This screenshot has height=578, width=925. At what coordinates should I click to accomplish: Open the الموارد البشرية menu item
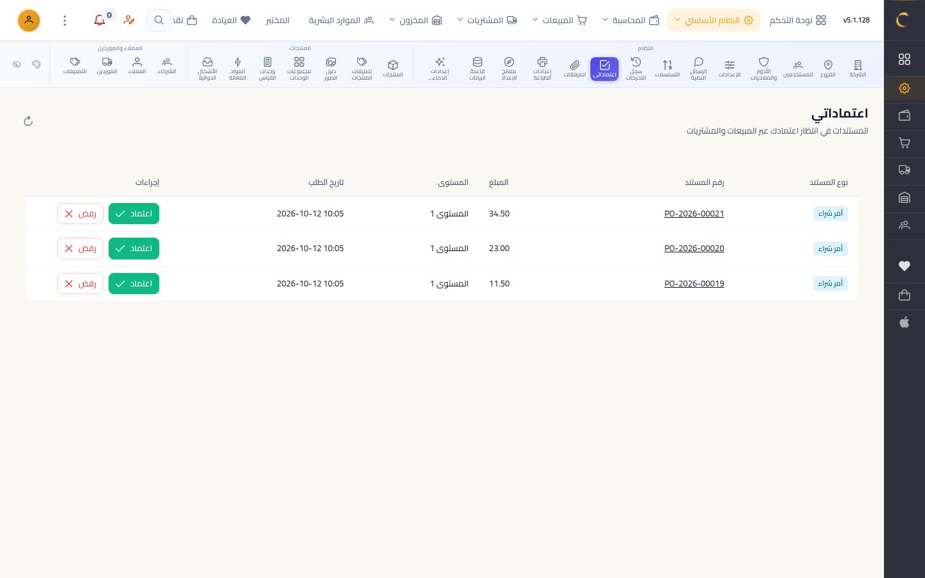coord(341,21)
